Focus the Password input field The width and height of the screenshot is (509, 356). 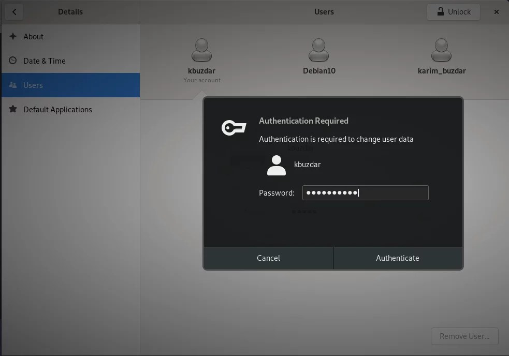(365, 192)
